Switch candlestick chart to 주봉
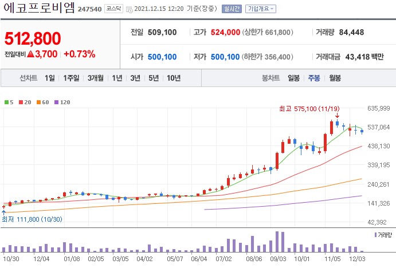This screenshot has width=396, height=268. coord(314,78)
